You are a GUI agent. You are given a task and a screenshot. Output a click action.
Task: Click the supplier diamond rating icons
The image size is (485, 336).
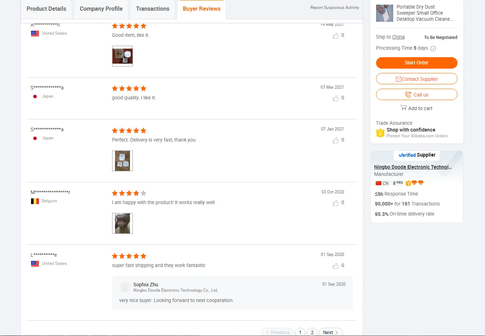click(417, 183)
